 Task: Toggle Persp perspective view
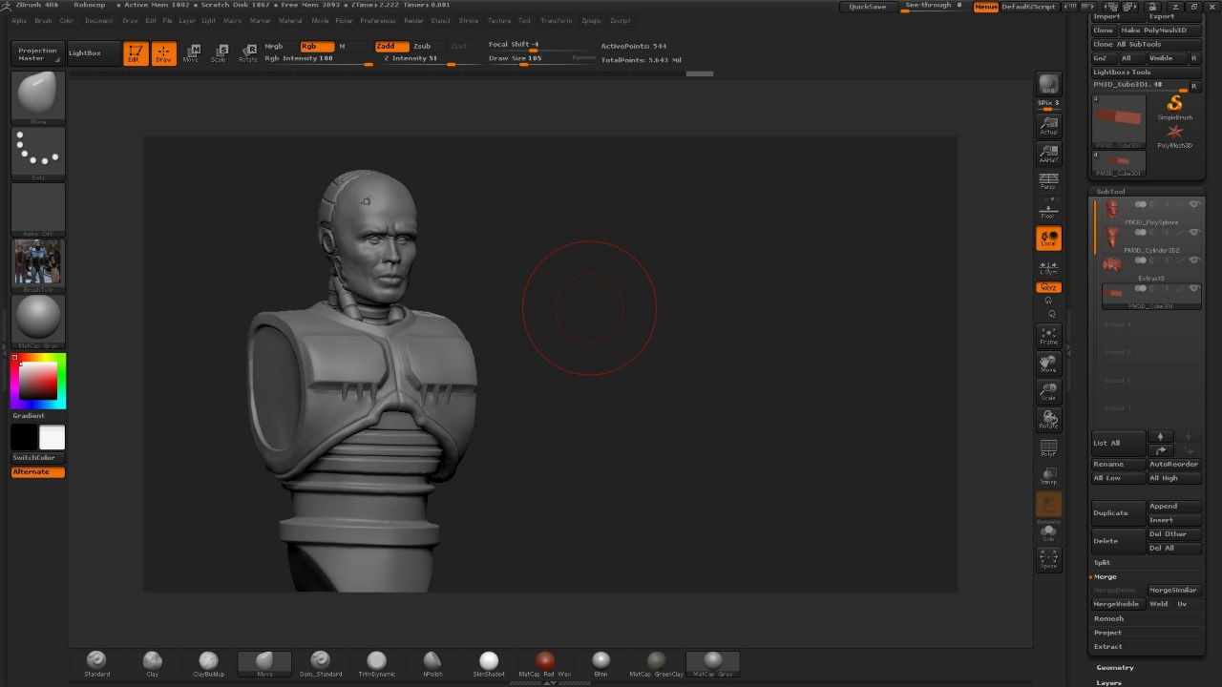tap(1048, 181)
